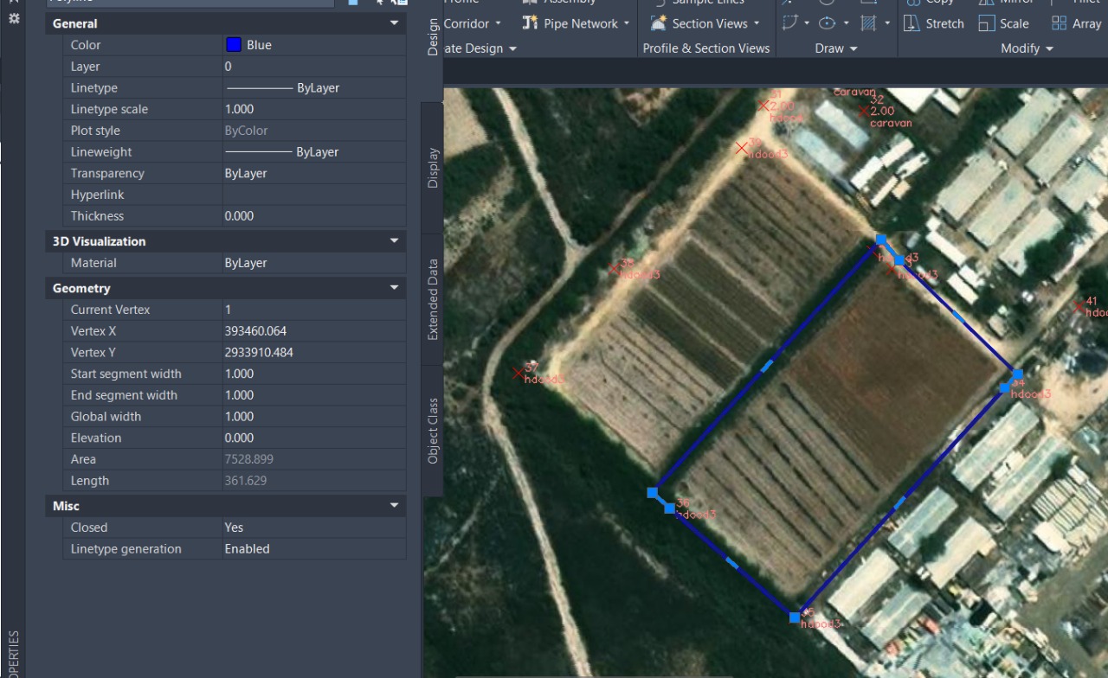
Task: Collapse the Geometry section
Action: pos(395,288)
